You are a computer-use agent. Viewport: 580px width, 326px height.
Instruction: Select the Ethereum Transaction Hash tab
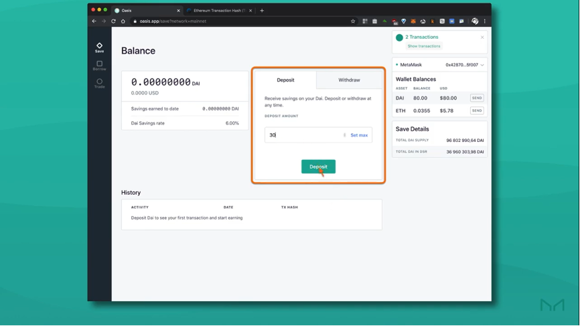click(x=219, y=11)
